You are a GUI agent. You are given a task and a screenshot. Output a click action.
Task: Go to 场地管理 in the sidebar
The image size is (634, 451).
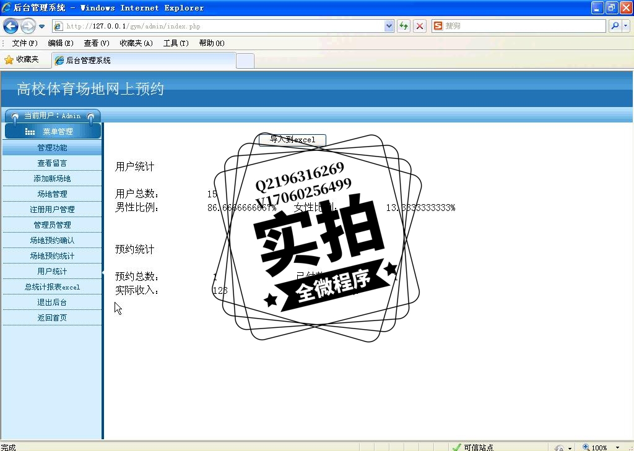[52, 194]
